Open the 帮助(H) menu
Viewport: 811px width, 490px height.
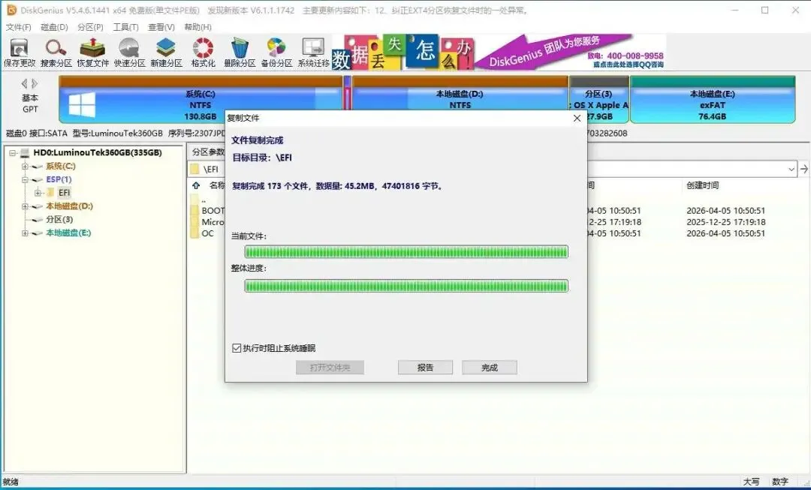197,27
